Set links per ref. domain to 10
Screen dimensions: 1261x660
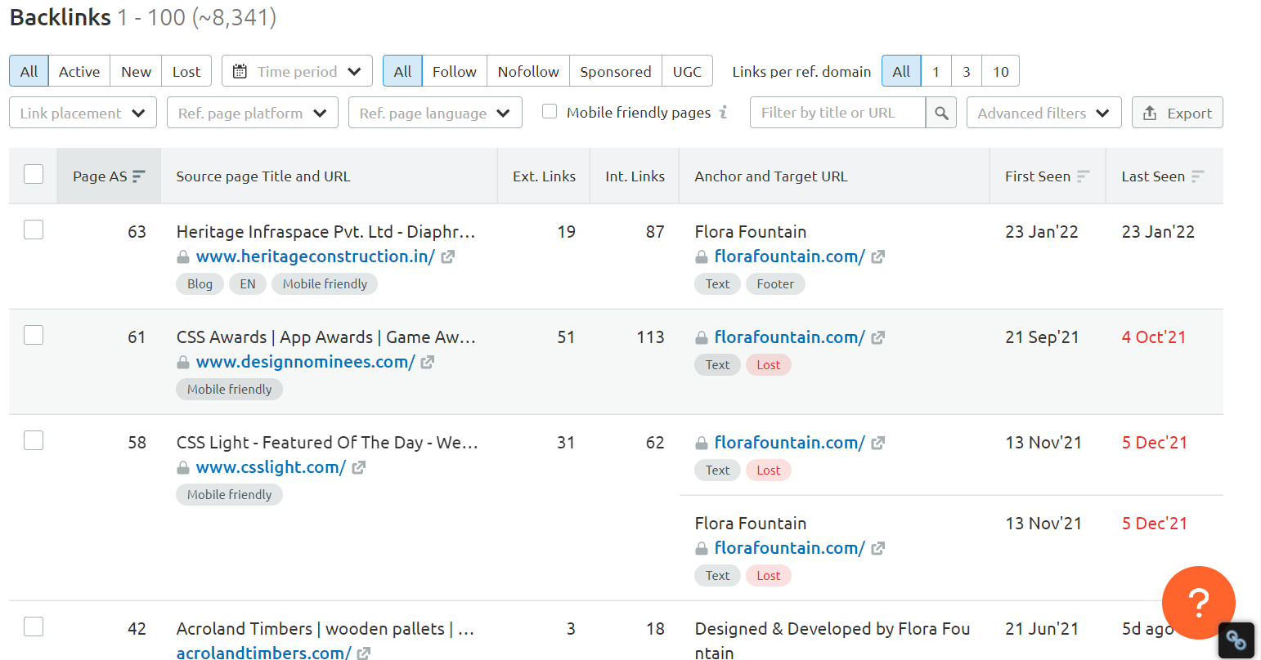click(1001, 71)
